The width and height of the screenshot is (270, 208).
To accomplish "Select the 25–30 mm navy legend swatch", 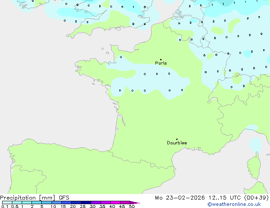I will (x=86, y=202).
